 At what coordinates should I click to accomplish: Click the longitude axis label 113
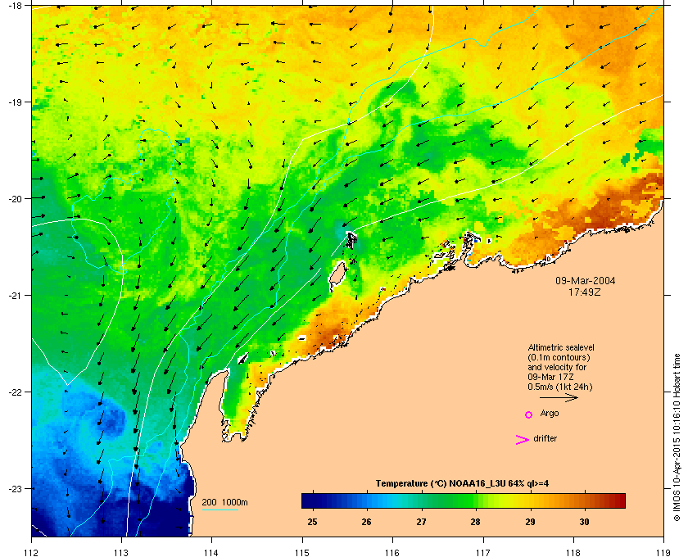click(x=121, y=553)
